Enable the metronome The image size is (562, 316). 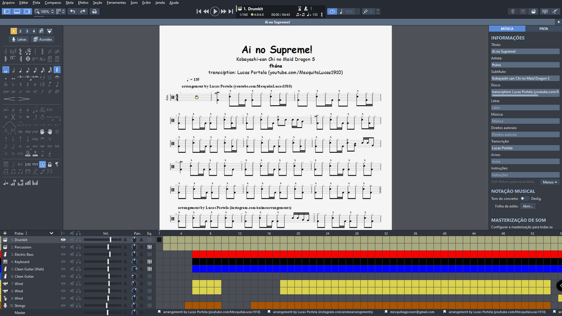pos(306,8)
